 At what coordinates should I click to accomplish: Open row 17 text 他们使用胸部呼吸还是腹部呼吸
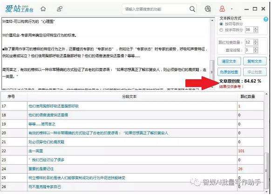pos(54,106)
